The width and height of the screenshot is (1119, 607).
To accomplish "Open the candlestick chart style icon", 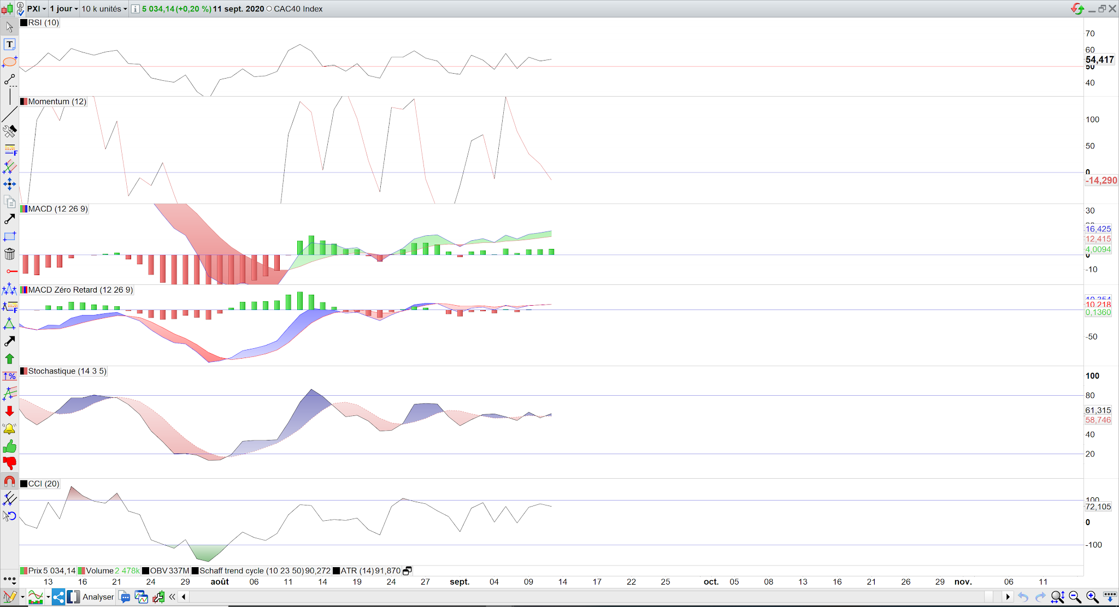I will point(7,9).
